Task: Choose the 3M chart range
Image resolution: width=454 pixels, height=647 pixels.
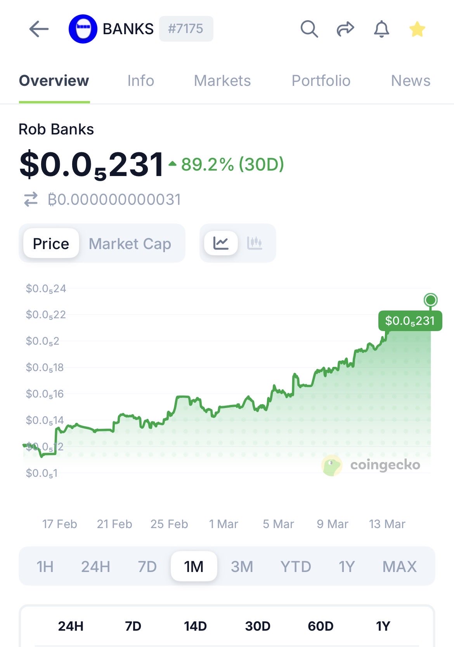Action: 242,567
